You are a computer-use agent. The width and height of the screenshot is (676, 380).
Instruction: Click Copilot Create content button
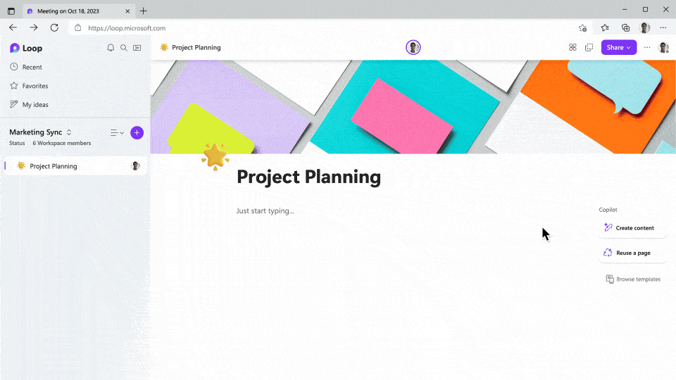pyautogui.click(x=633, y=228)
